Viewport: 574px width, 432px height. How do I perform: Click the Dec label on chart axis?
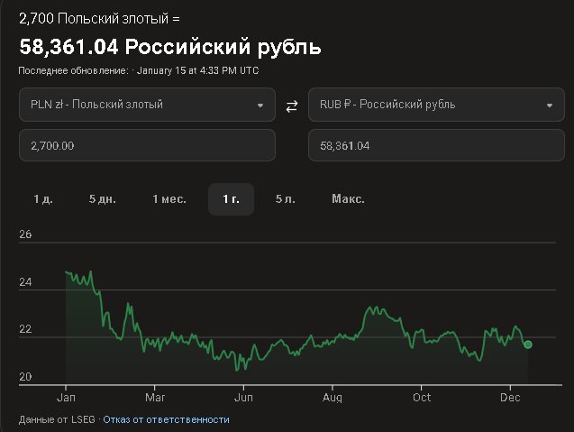pyautogui.click(x=511, y=398)
